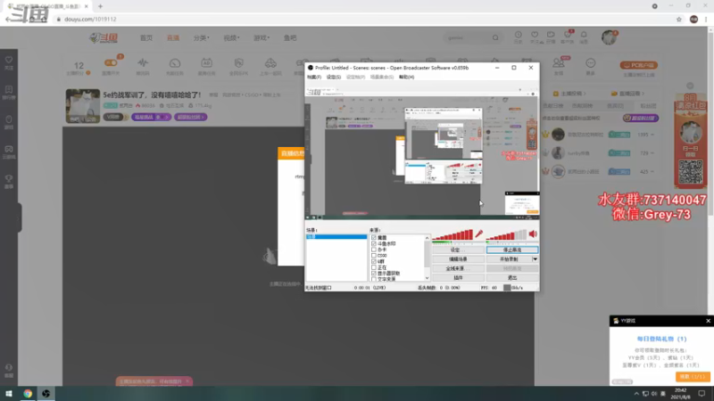Click the gamepad cloud-game icon in left sidebar
Viewport: 714px width, 401px height.
coord(9,149)
